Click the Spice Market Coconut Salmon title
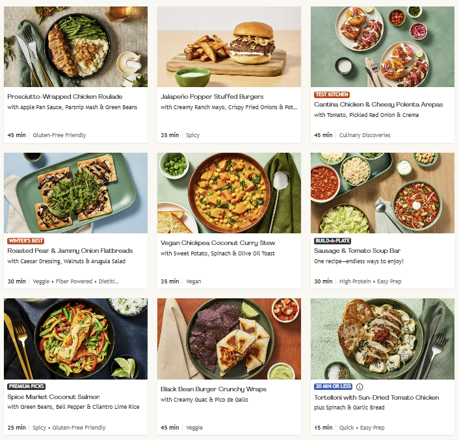 pos(53,396)
